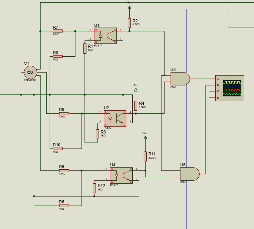
Task: Select resistor R7 43KΩ
Action: click(58, 31)
